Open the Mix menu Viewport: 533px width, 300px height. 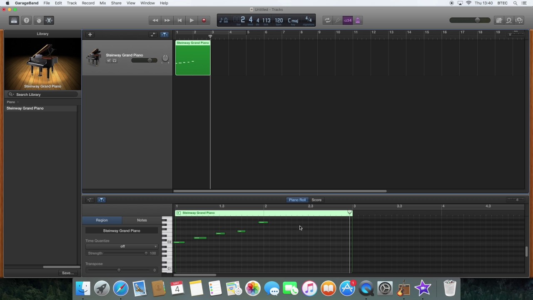click(x=102, y=3)
